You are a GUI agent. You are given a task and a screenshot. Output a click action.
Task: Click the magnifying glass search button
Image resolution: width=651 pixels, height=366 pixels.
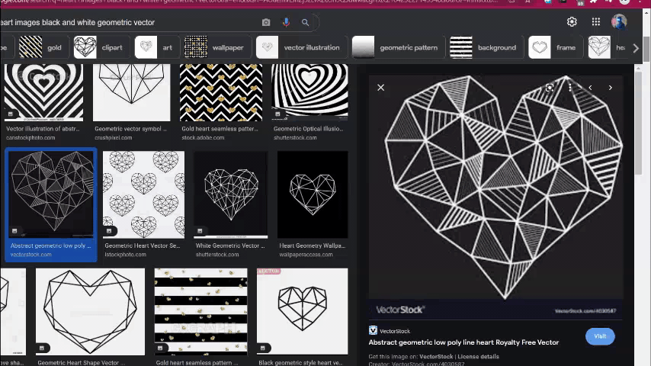point(305,22)
